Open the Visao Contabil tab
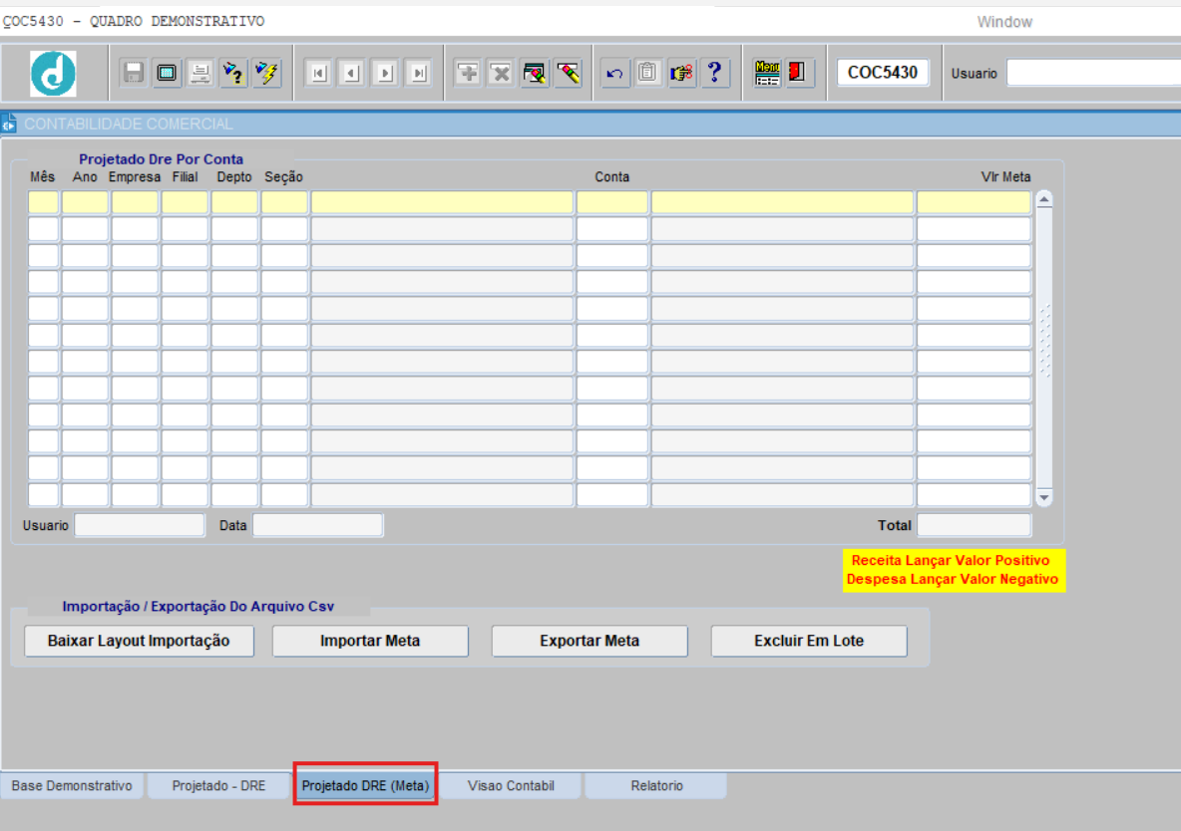Viewport: 1181px width, 831px height. tap(511, 786)
